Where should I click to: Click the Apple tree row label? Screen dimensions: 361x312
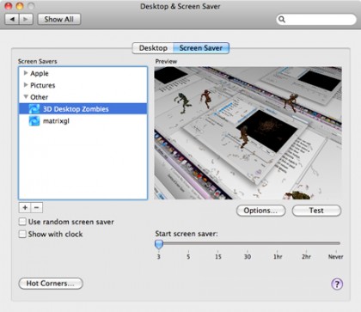(x=40, y=73)
